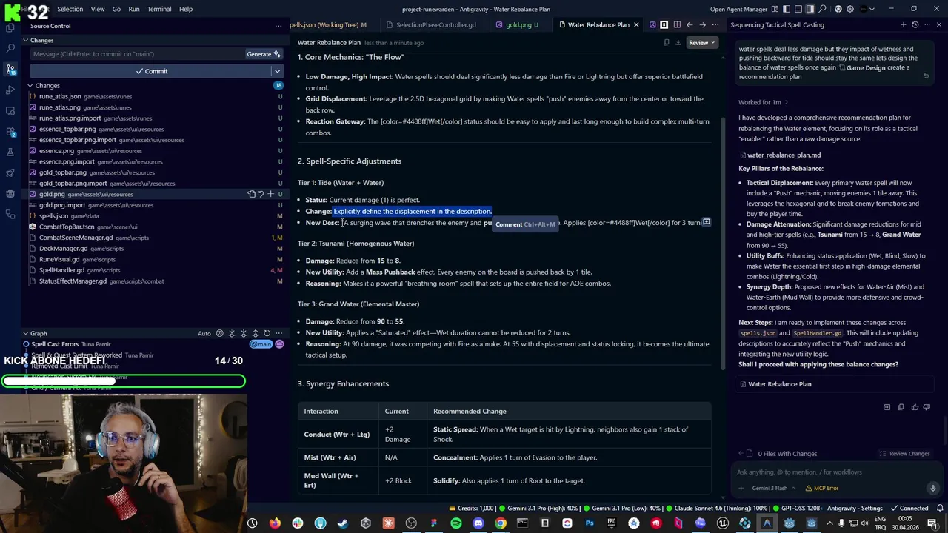Open settings gear in title bar
The height and width of the screenshot is (533, 948).
point(850,9)
